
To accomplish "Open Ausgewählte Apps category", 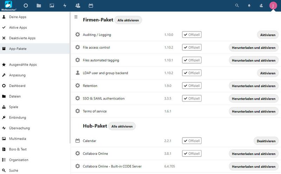I will click(x=35, y=65).
